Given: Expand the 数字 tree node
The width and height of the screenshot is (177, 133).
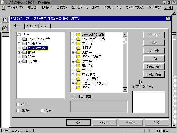Looking at the screenshot, I should (x=19, y=52).
